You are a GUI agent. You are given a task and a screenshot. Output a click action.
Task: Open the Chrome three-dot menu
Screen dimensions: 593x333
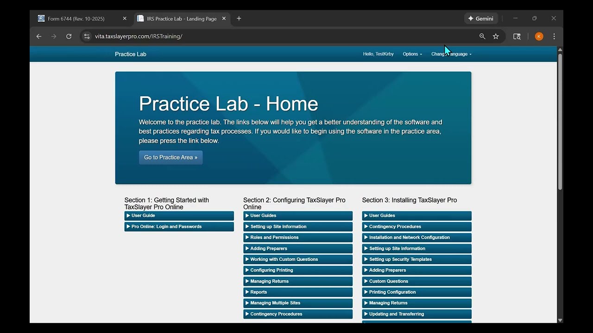tap(554, 36)
